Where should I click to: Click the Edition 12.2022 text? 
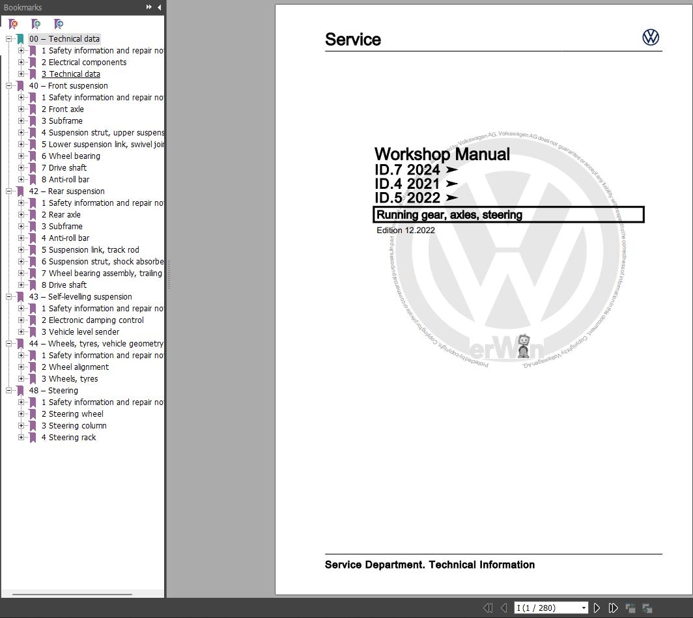point(405,230)
